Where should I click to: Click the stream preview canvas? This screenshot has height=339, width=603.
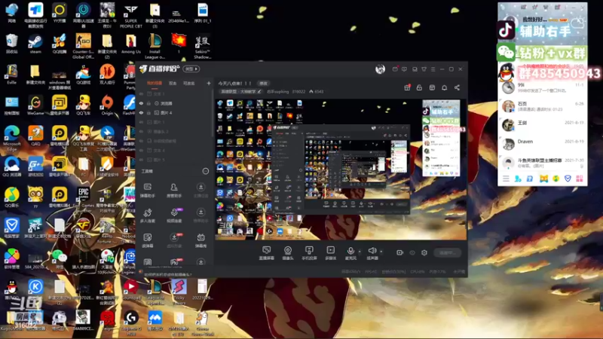tap(341, 169)
